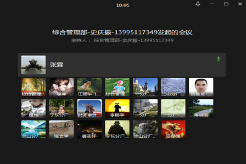
Task: Toggle the green microphone icon for 张霖
Action: click(x=219, y=59)
